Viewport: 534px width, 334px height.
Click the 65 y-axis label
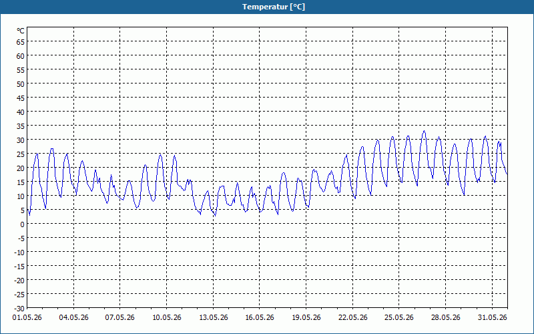point(21,42)
